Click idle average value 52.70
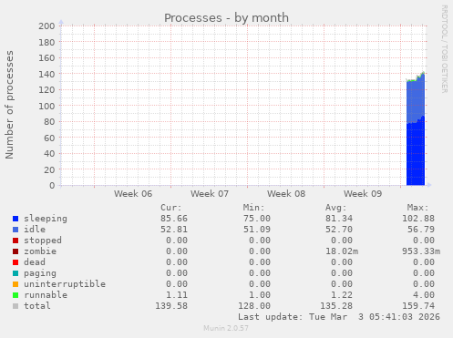Viewport: 453px width, 338px height. click(x=339, y=230)
